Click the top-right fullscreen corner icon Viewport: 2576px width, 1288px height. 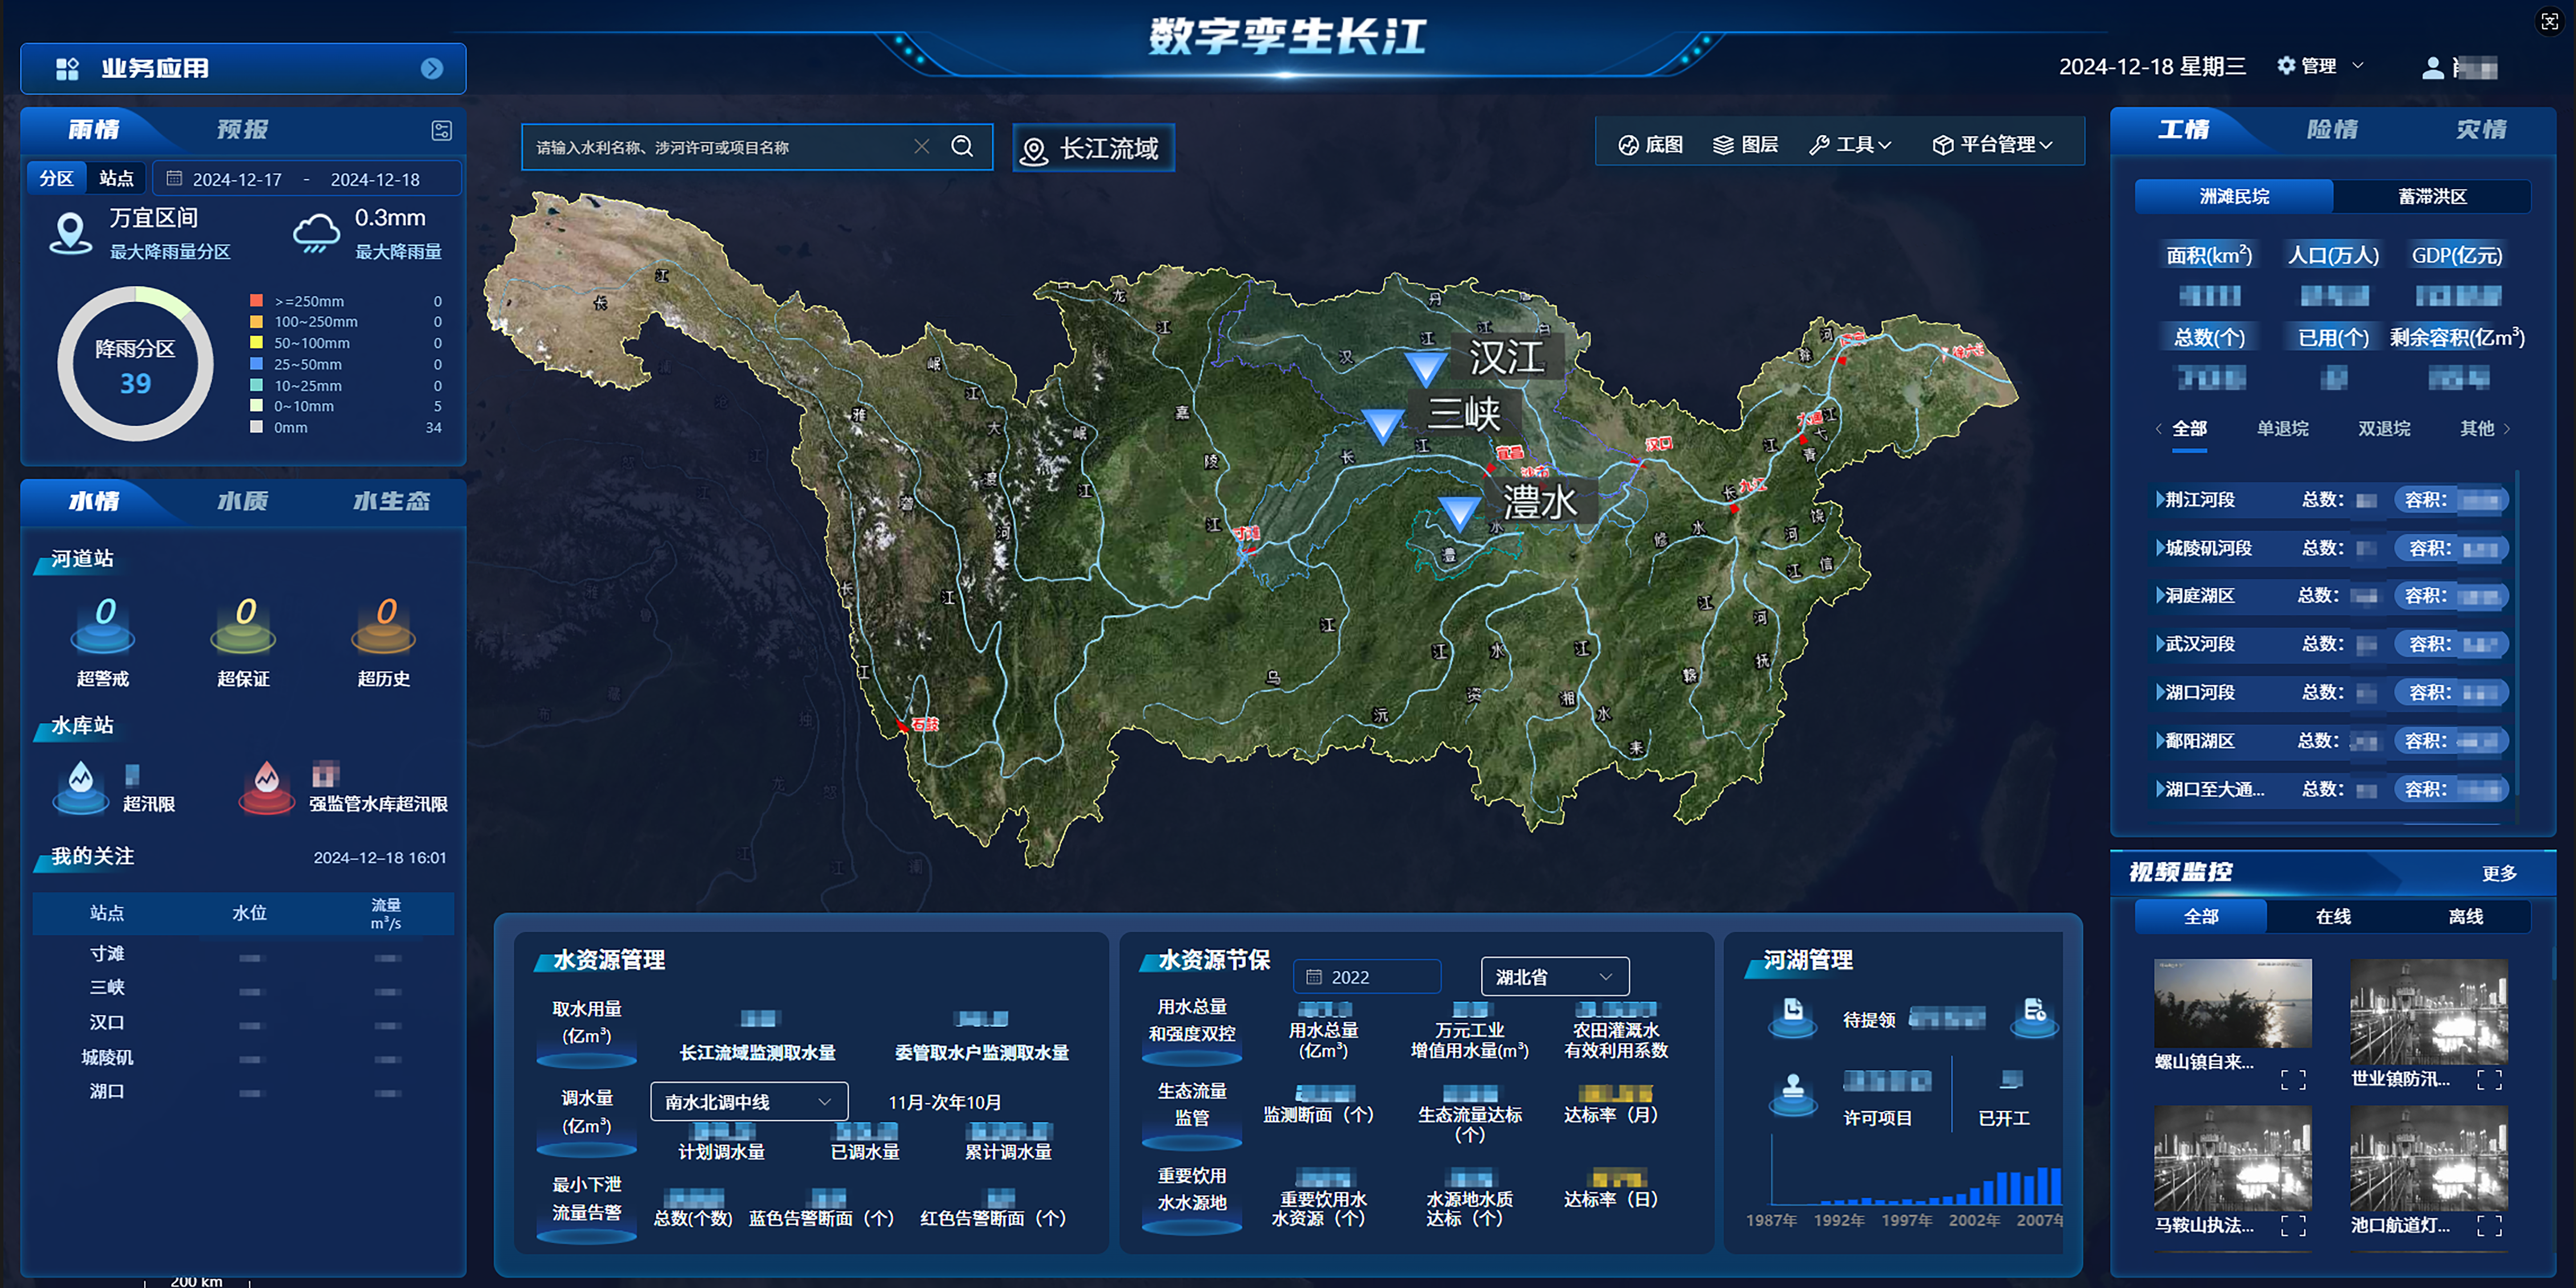tap(2550, 21)
